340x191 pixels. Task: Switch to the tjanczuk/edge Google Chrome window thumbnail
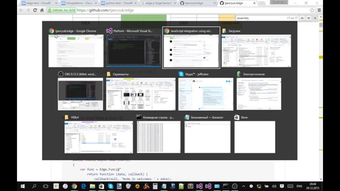(76, 51)
